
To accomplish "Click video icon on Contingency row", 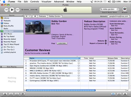I will [79, 81].
